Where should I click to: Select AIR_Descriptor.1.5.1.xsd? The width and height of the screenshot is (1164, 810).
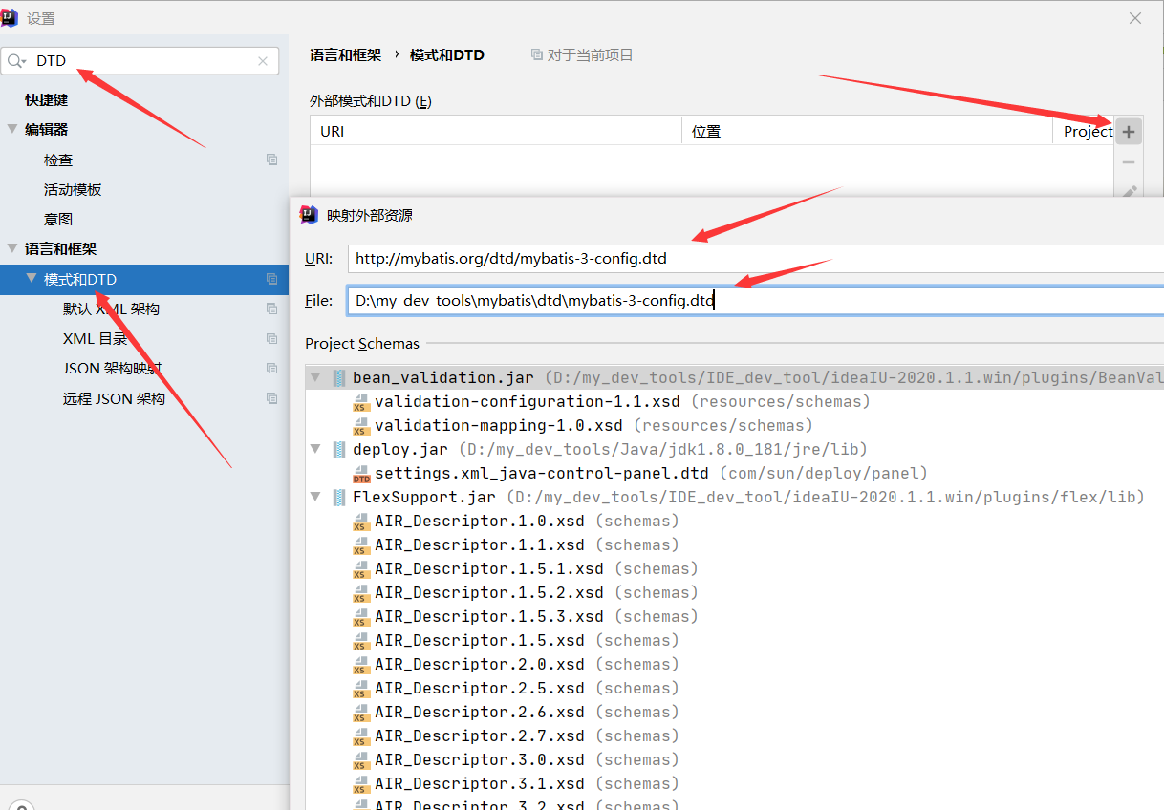pos(488,568)
